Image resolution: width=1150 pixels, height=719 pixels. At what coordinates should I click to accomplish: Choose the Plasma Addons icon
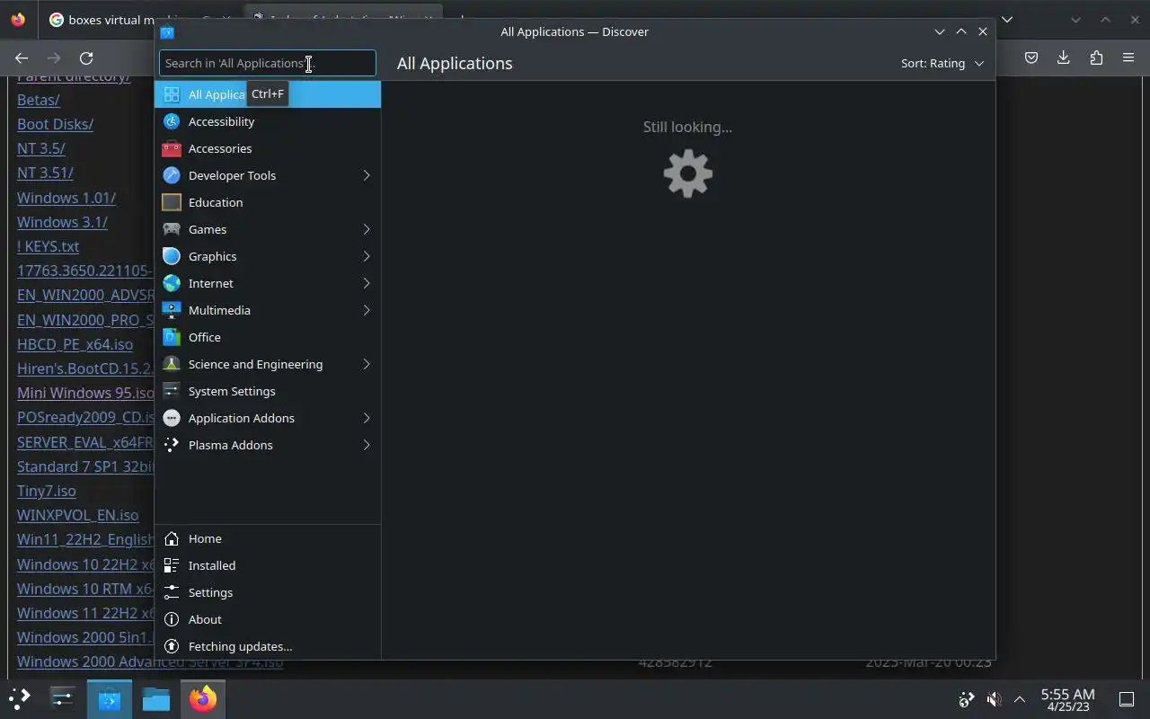172,445
